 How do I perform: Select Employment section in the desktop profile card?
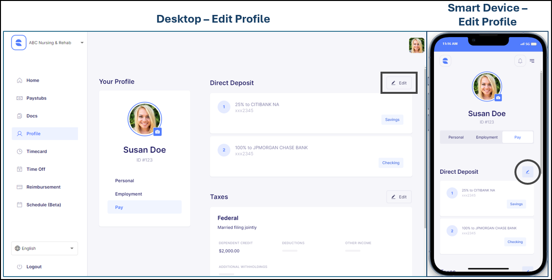click(x=129, y=194)
